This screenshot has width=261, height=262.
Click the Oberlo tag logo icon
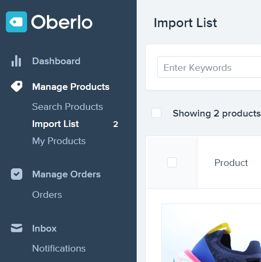[x=16, y=22]
